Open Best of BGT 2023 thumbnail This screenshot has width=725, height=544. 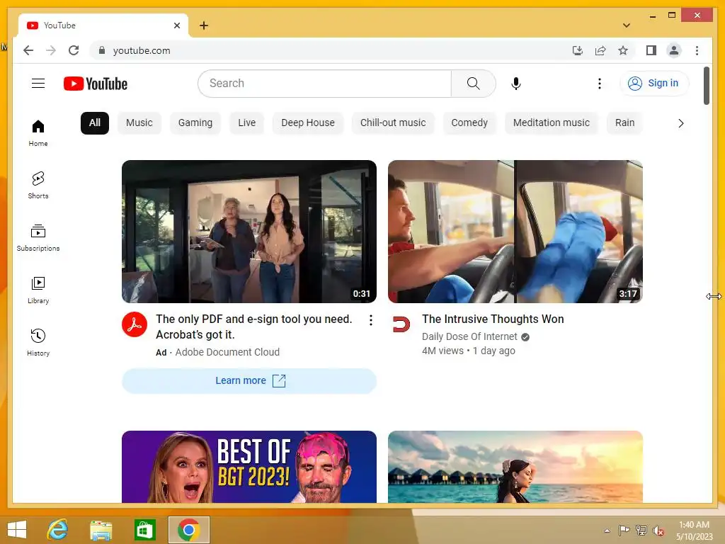pyautogui.click(x=249, y=467)
